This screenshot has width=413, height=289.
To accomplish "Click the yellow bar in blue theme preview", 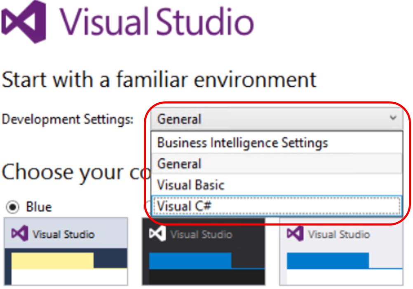I will point(52,261).
